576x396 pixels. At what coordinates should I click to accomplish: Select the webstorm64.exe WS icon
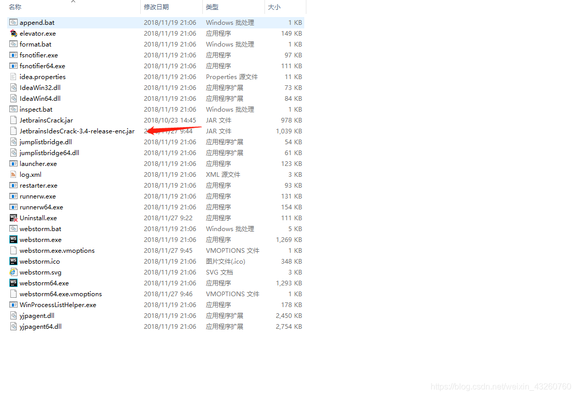tap(13, 283)
